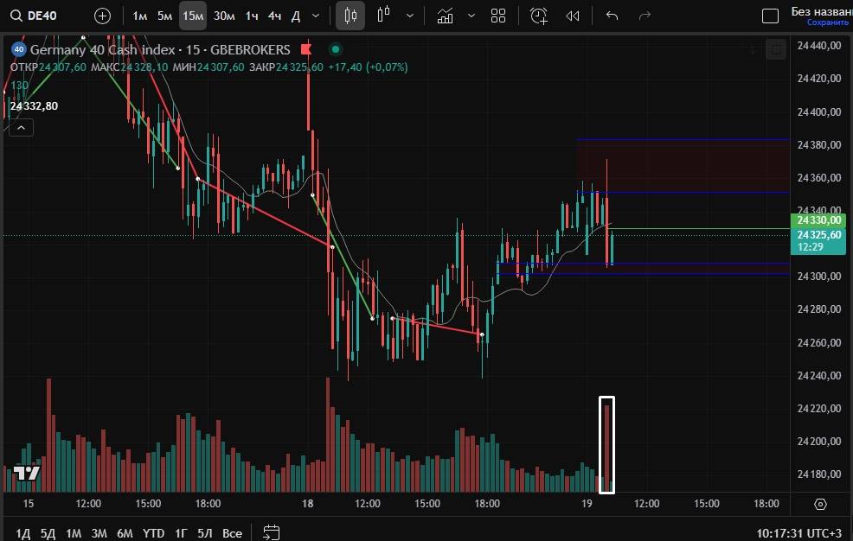Image resolution: width=853 pixels, height=541 pixels.
Task: Open the chart type dropdown arrow
Action: (410, 16)
